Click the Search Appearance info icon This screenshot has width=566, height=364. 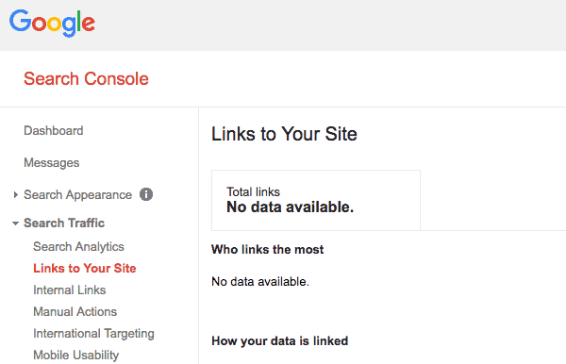pos(146,194)
